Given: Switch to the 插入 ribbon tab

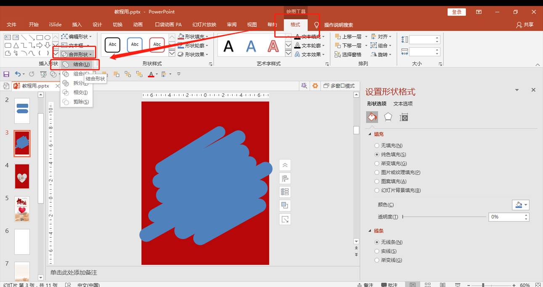Looking at the screenshot, I should pos(77,25).
